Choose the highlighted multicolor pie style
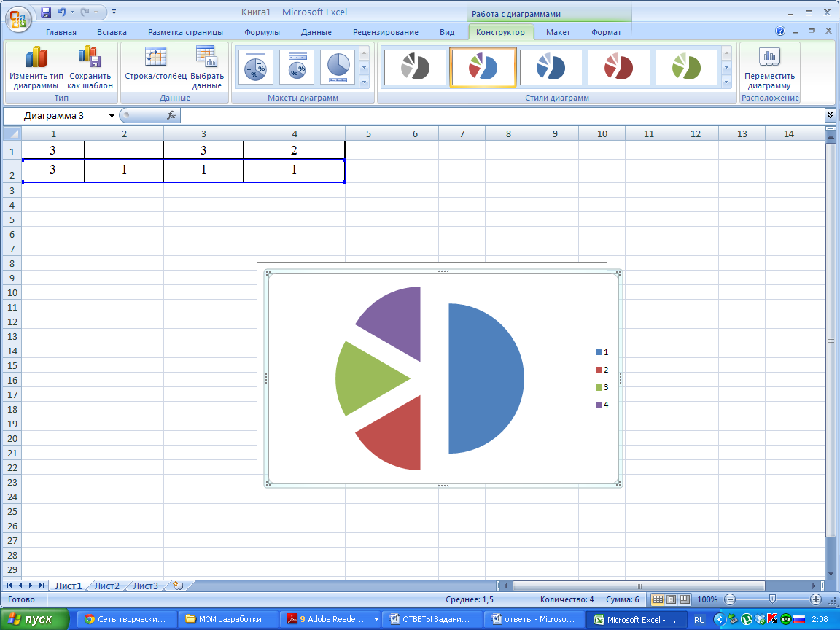840x630 pixels. tap(483, 67)
